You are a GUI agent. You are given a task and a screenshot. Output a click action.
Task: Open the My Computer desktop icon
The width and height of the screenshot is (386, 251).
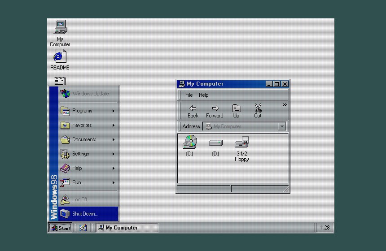(x=60, y=33)
